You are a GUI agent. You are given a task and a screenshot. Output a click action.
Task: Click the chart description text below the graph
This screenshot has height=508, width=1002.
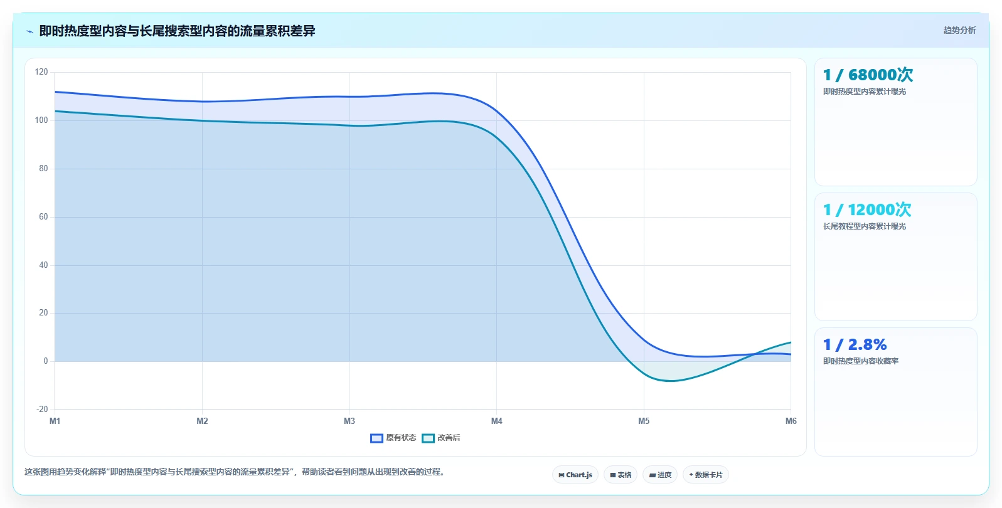coord(236,472)
